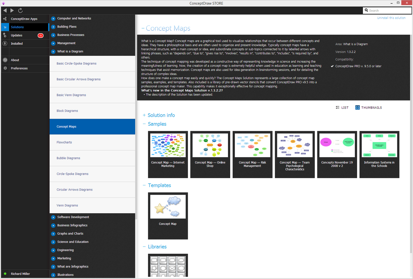
Task: Click the green online status dot
Action: pyautogui.click(x=5, y=274)
